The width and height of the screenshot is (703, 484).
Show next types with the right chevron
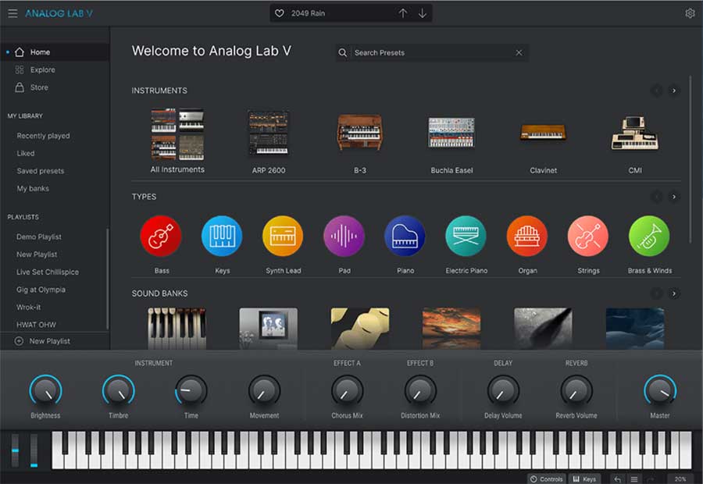[x=674, y=197]
